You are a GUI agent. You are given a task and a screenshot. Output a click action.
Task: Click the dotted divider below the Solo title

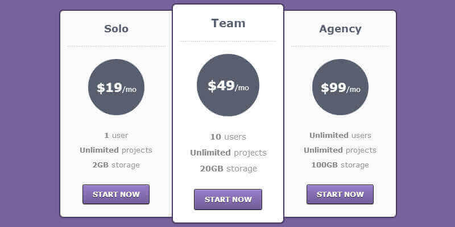point(116,46)
